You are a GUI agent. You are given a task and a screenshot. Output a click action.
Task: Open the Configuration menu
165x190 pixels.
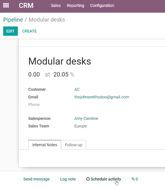[102, 5]
